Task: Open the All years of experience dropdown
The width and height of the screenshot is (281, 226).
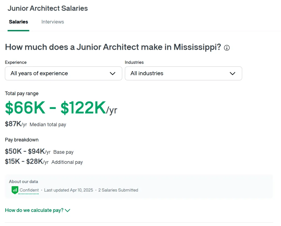Action: click(x=63, y=74)
